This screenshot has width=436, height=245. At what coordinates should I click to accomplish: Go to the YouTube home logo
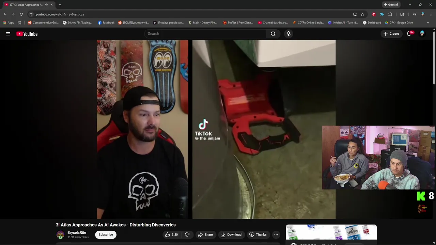27,34
